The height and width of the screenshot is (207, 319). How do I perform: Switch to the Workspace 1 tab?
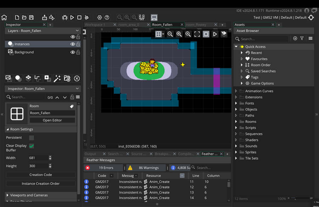pos(95,24)
